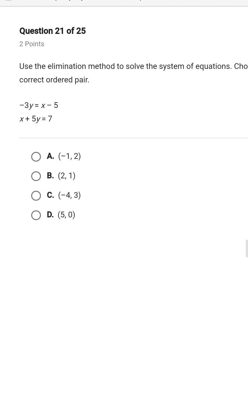Select the radio button for answer A
Screen dimensions: 248x419
coord(36,157)
